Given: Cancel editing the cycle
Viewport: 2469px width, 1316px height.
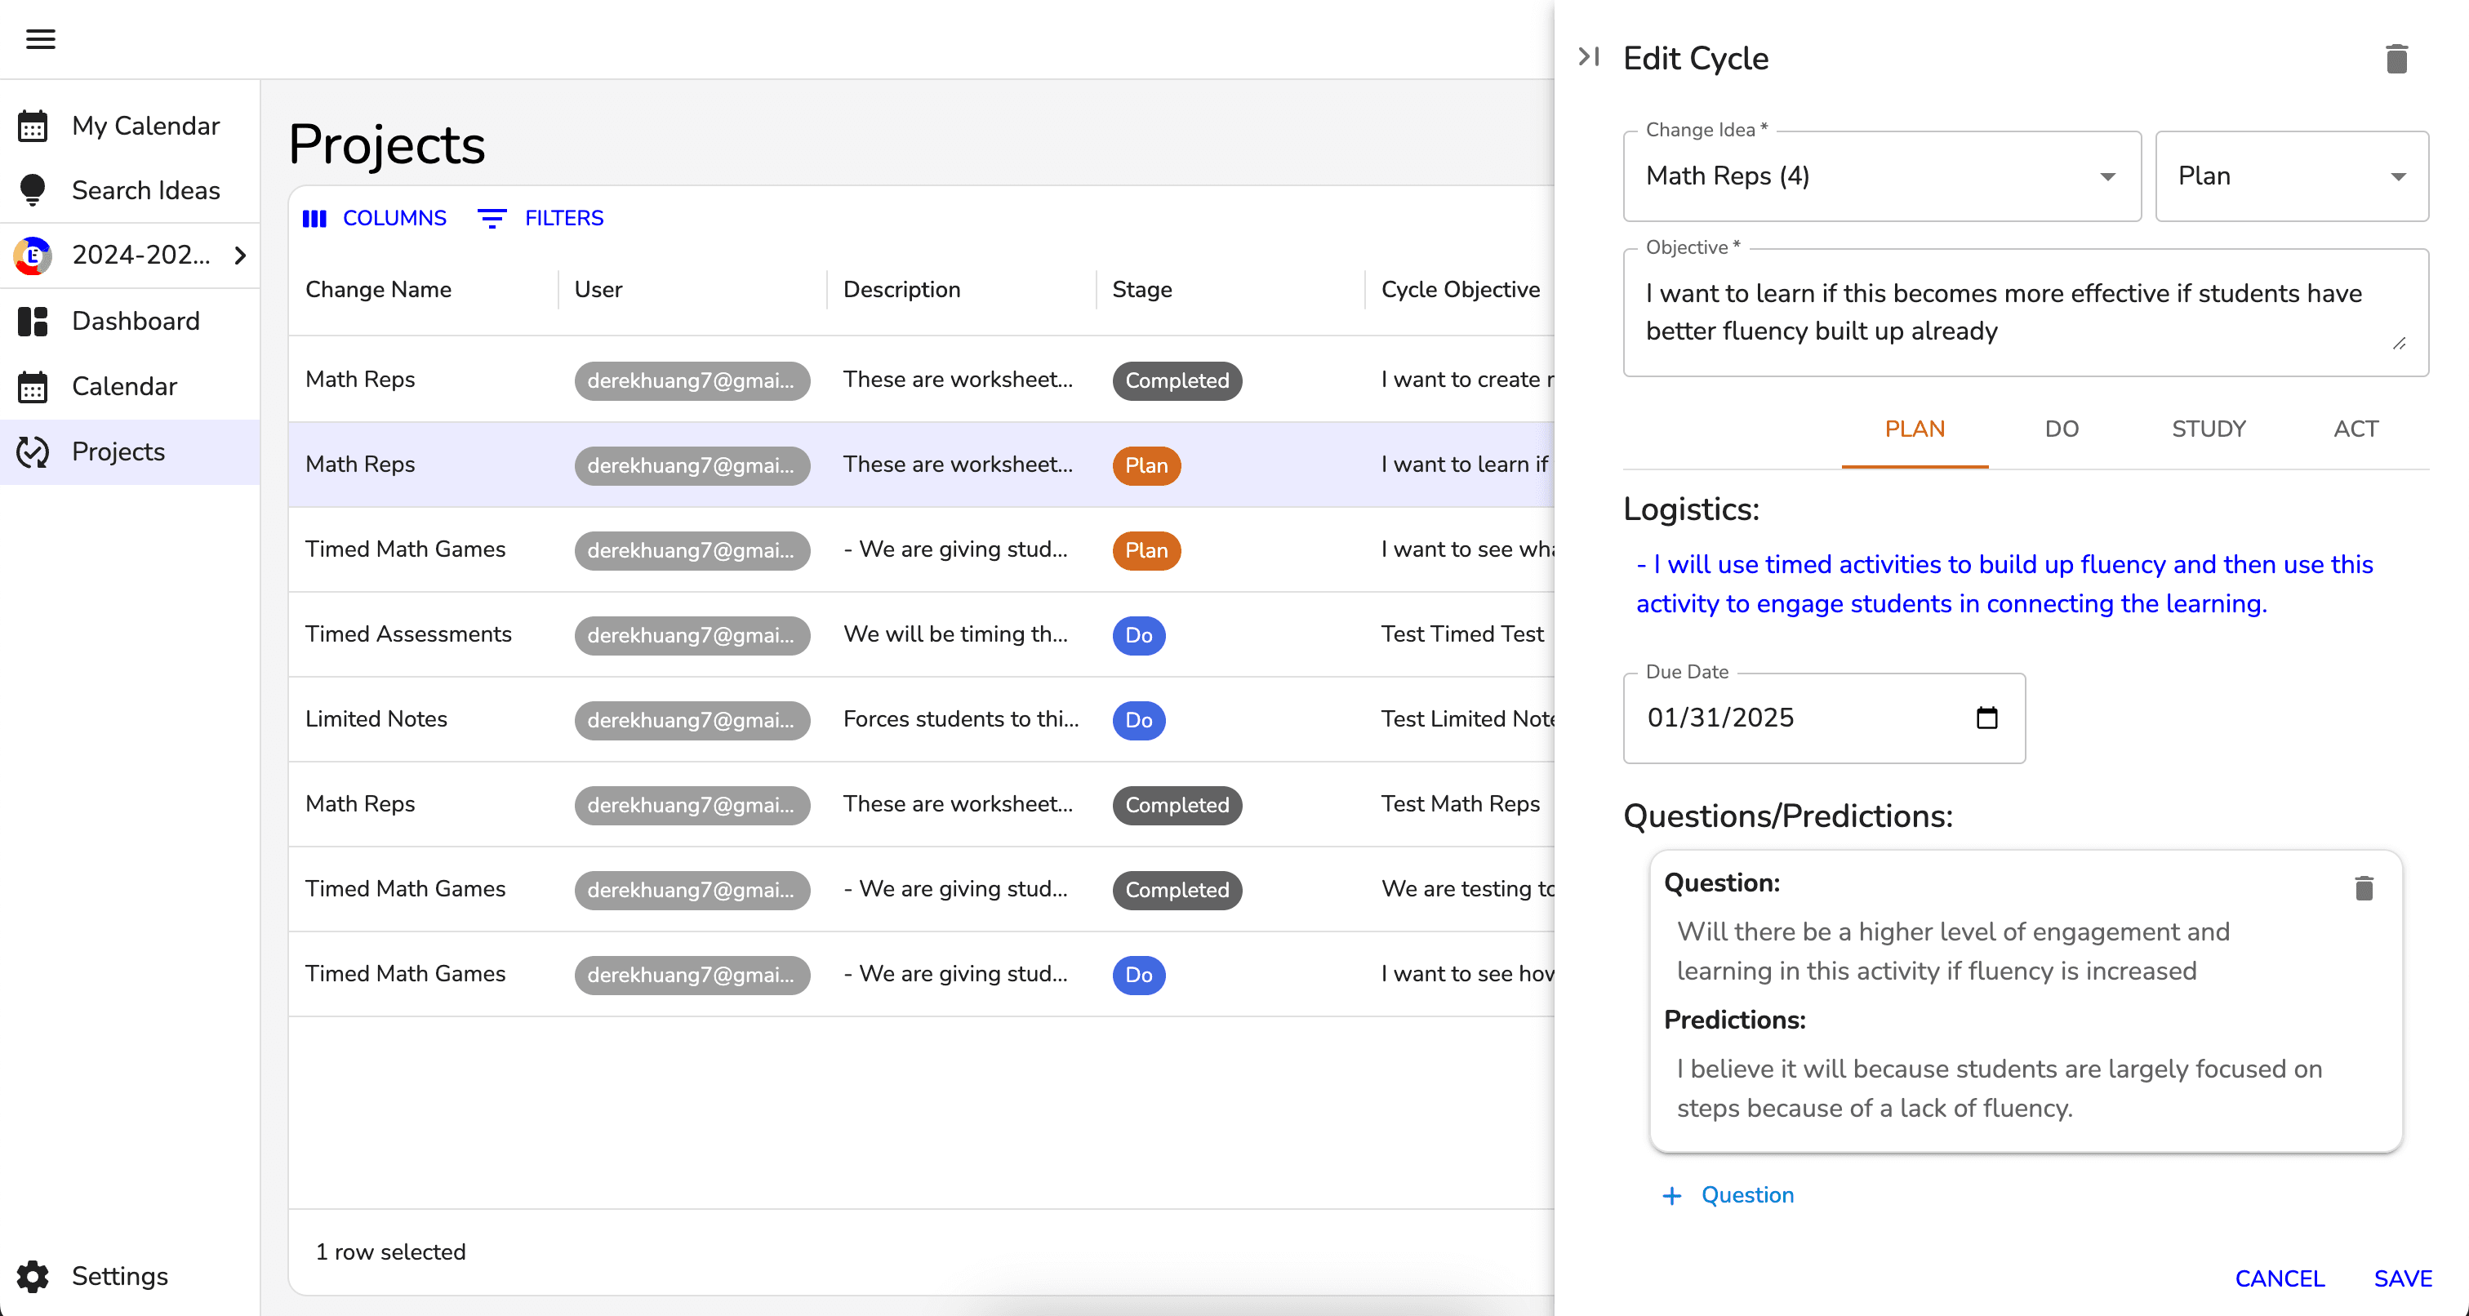Looking at the screenshot, I should [2280, 1278].
